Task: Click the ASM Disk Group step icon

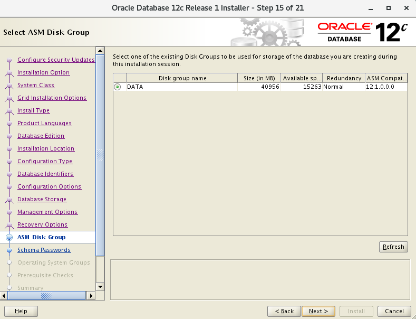Action: 9,238
